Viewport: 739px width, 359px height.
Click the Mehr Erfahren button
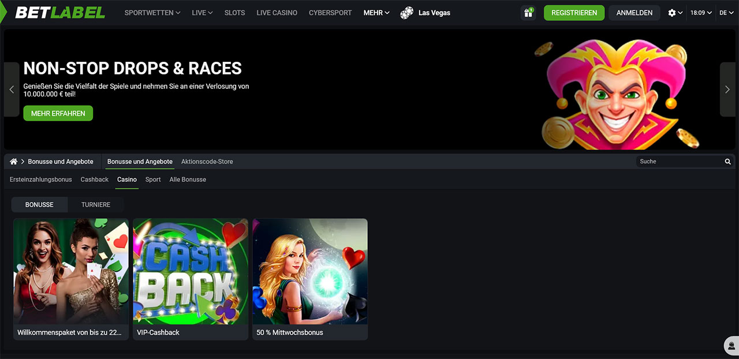(58, 114)
